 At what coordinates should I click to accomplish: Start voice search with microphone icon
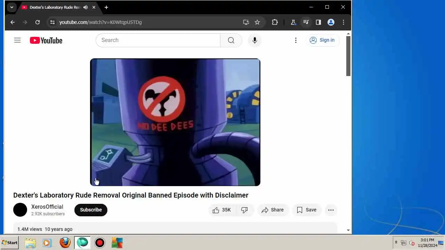[255, 40]
